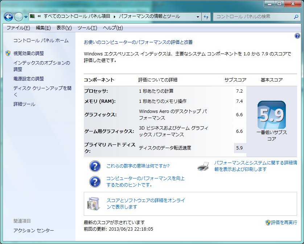Screen dimensions: 304x244
Task: Click the control panel icon in address bar
Action: pyautogui.click(x=33, y=16)
